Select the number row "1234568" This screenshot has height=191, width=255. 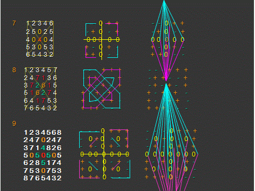pos(42,133)
